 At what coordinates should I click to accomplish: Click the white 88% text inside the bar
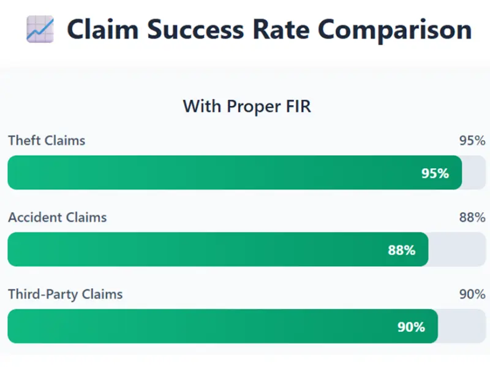click(402, 250)
